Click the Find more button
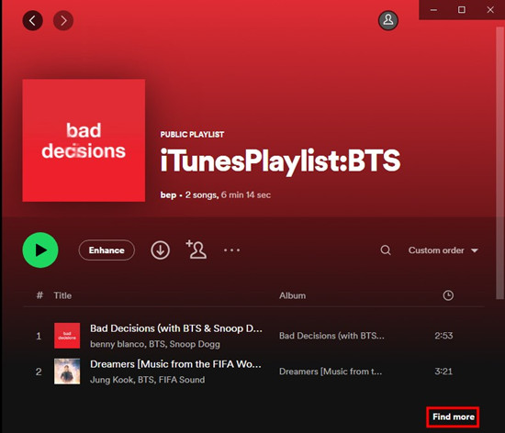The width and height of the screenshot is (505, 433). pos(454,416)
